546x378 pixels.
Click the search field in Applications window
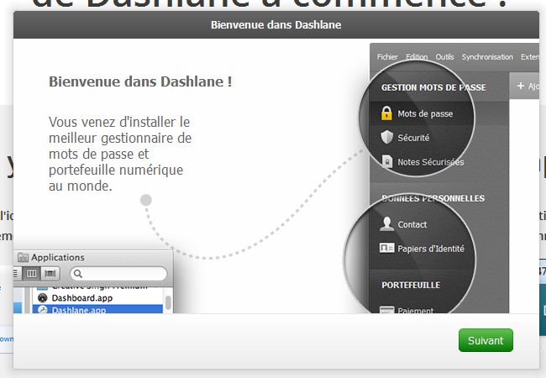coord(118,274)
